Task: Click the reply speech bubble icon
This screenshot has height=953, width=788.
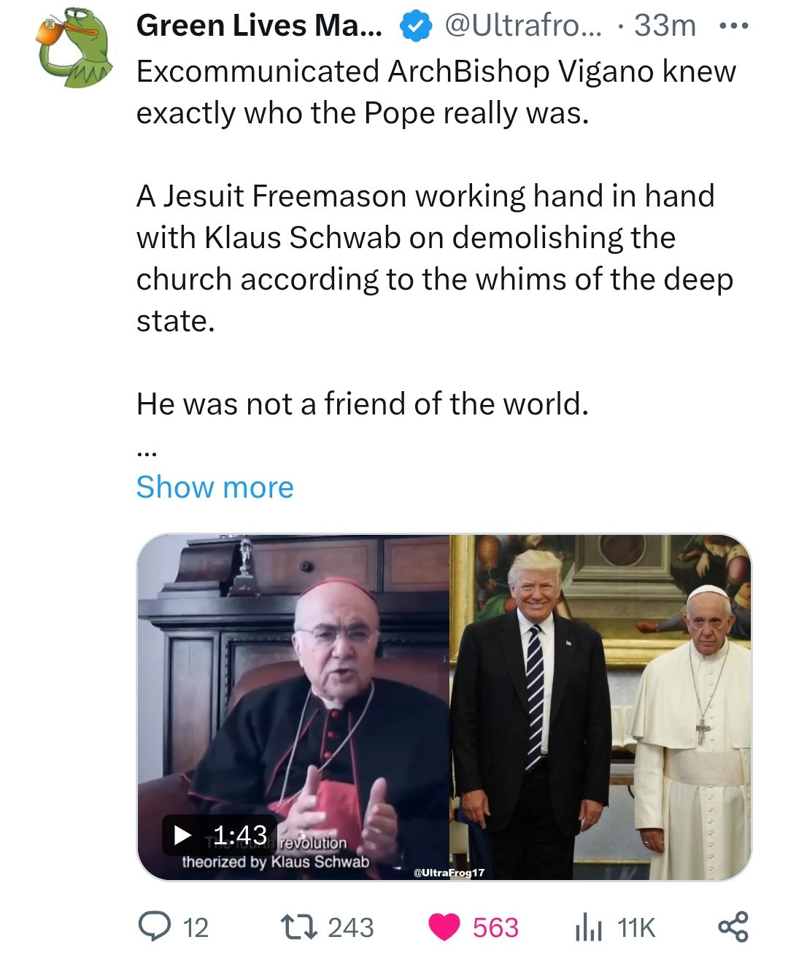Action: [x=152, y=927]
